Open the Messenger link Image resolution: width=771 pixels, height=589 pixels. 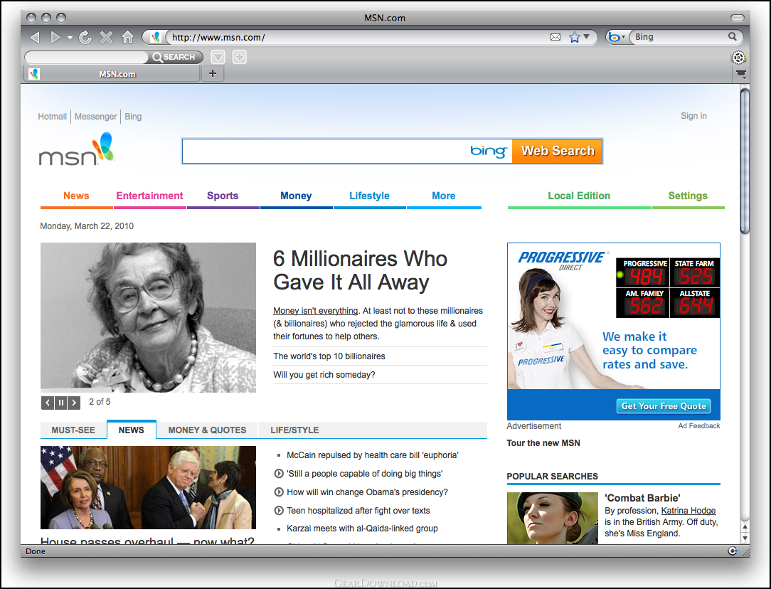[x=96, y=117]
